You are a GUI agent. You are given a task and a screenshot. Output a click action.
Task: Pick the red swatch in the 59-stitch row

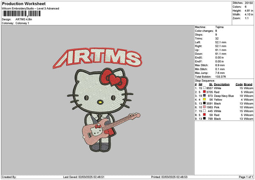[x=204, y=115]
